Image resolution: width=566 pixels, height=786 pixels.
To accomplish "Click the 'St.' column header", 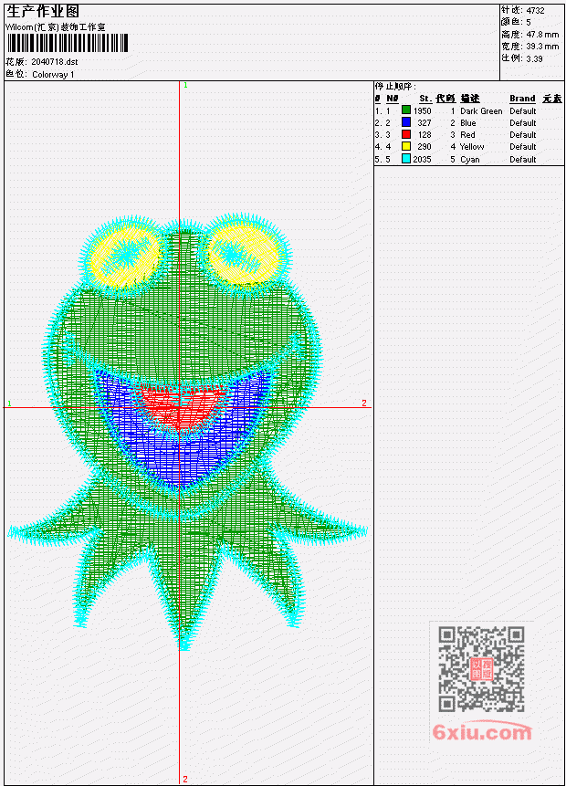I will click(x=425, y=99).
